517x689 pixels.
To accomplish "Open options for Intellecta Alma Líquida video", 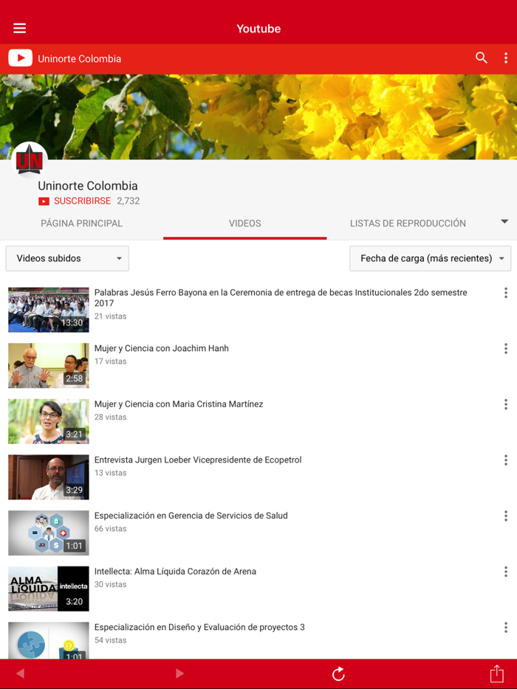I will click(506, 572).
